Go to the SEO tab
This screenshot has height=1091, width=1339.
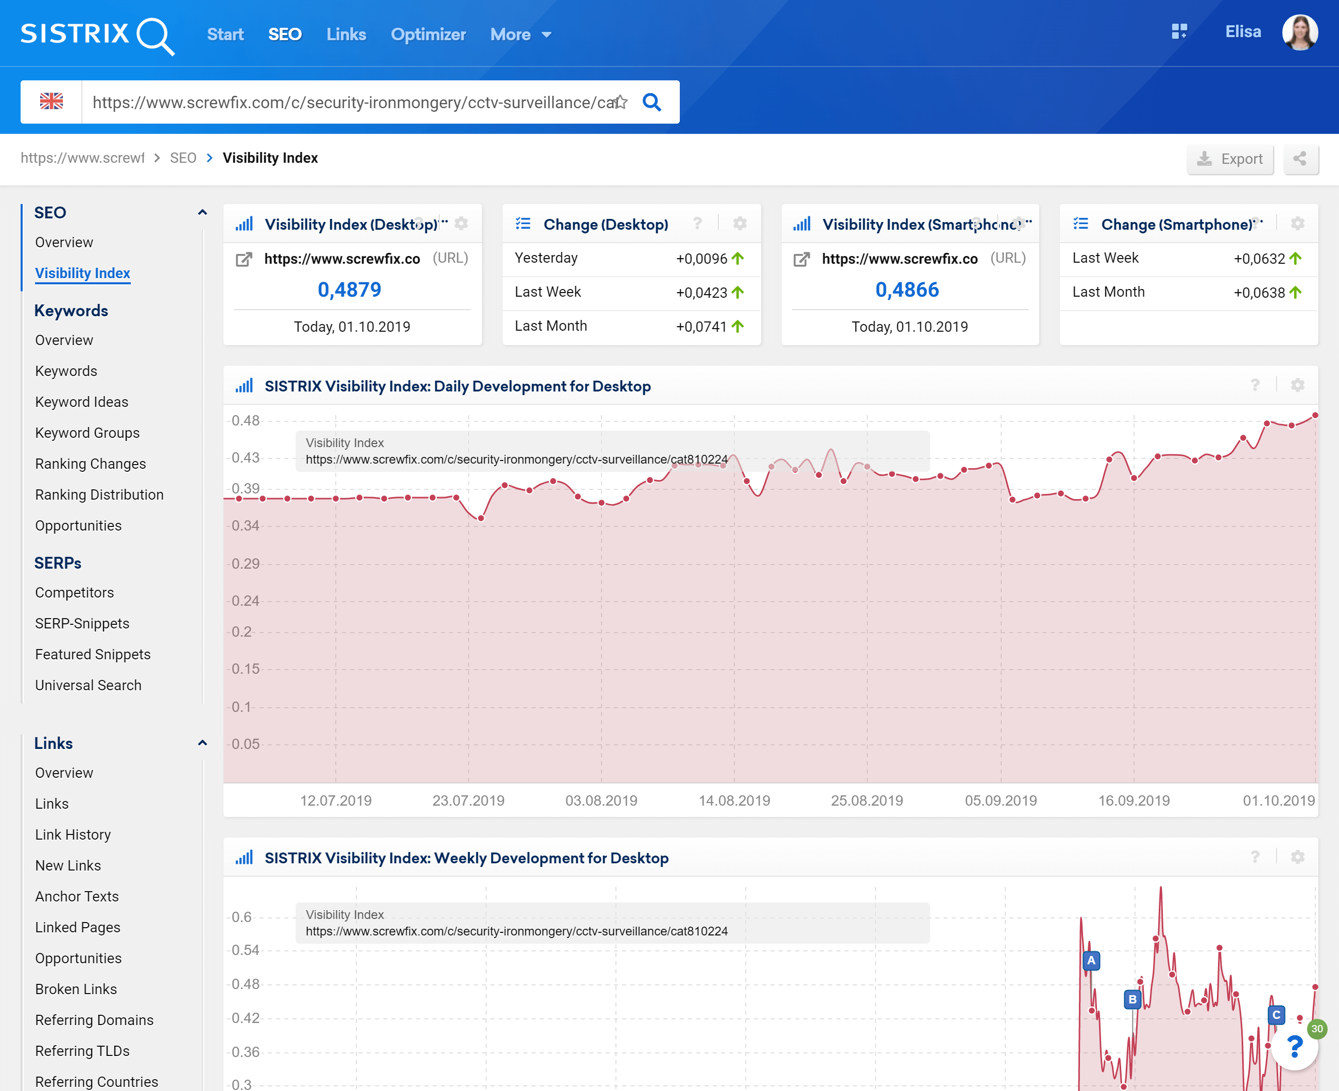(x=285, y=35)
